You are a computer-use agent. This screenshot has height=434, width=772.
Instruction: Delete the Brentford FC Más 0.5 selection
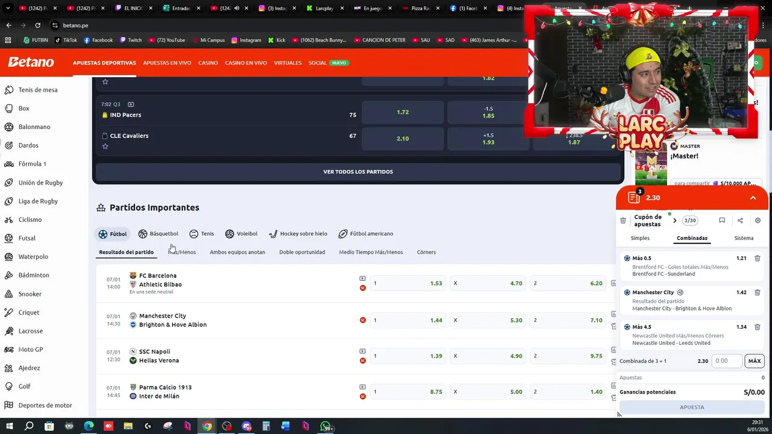[758, 258]
